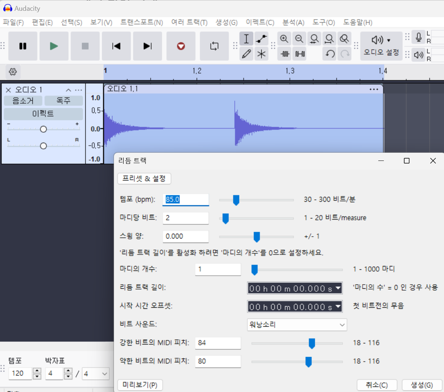Open the 도움말(H) menu
Viewport: 444px width, 392px height.
pyautogui.click(x=358, y=22)
